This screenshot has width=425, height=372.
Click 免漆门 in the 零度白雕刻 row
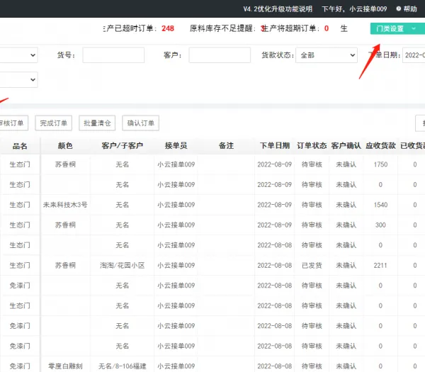click(20, 366)
